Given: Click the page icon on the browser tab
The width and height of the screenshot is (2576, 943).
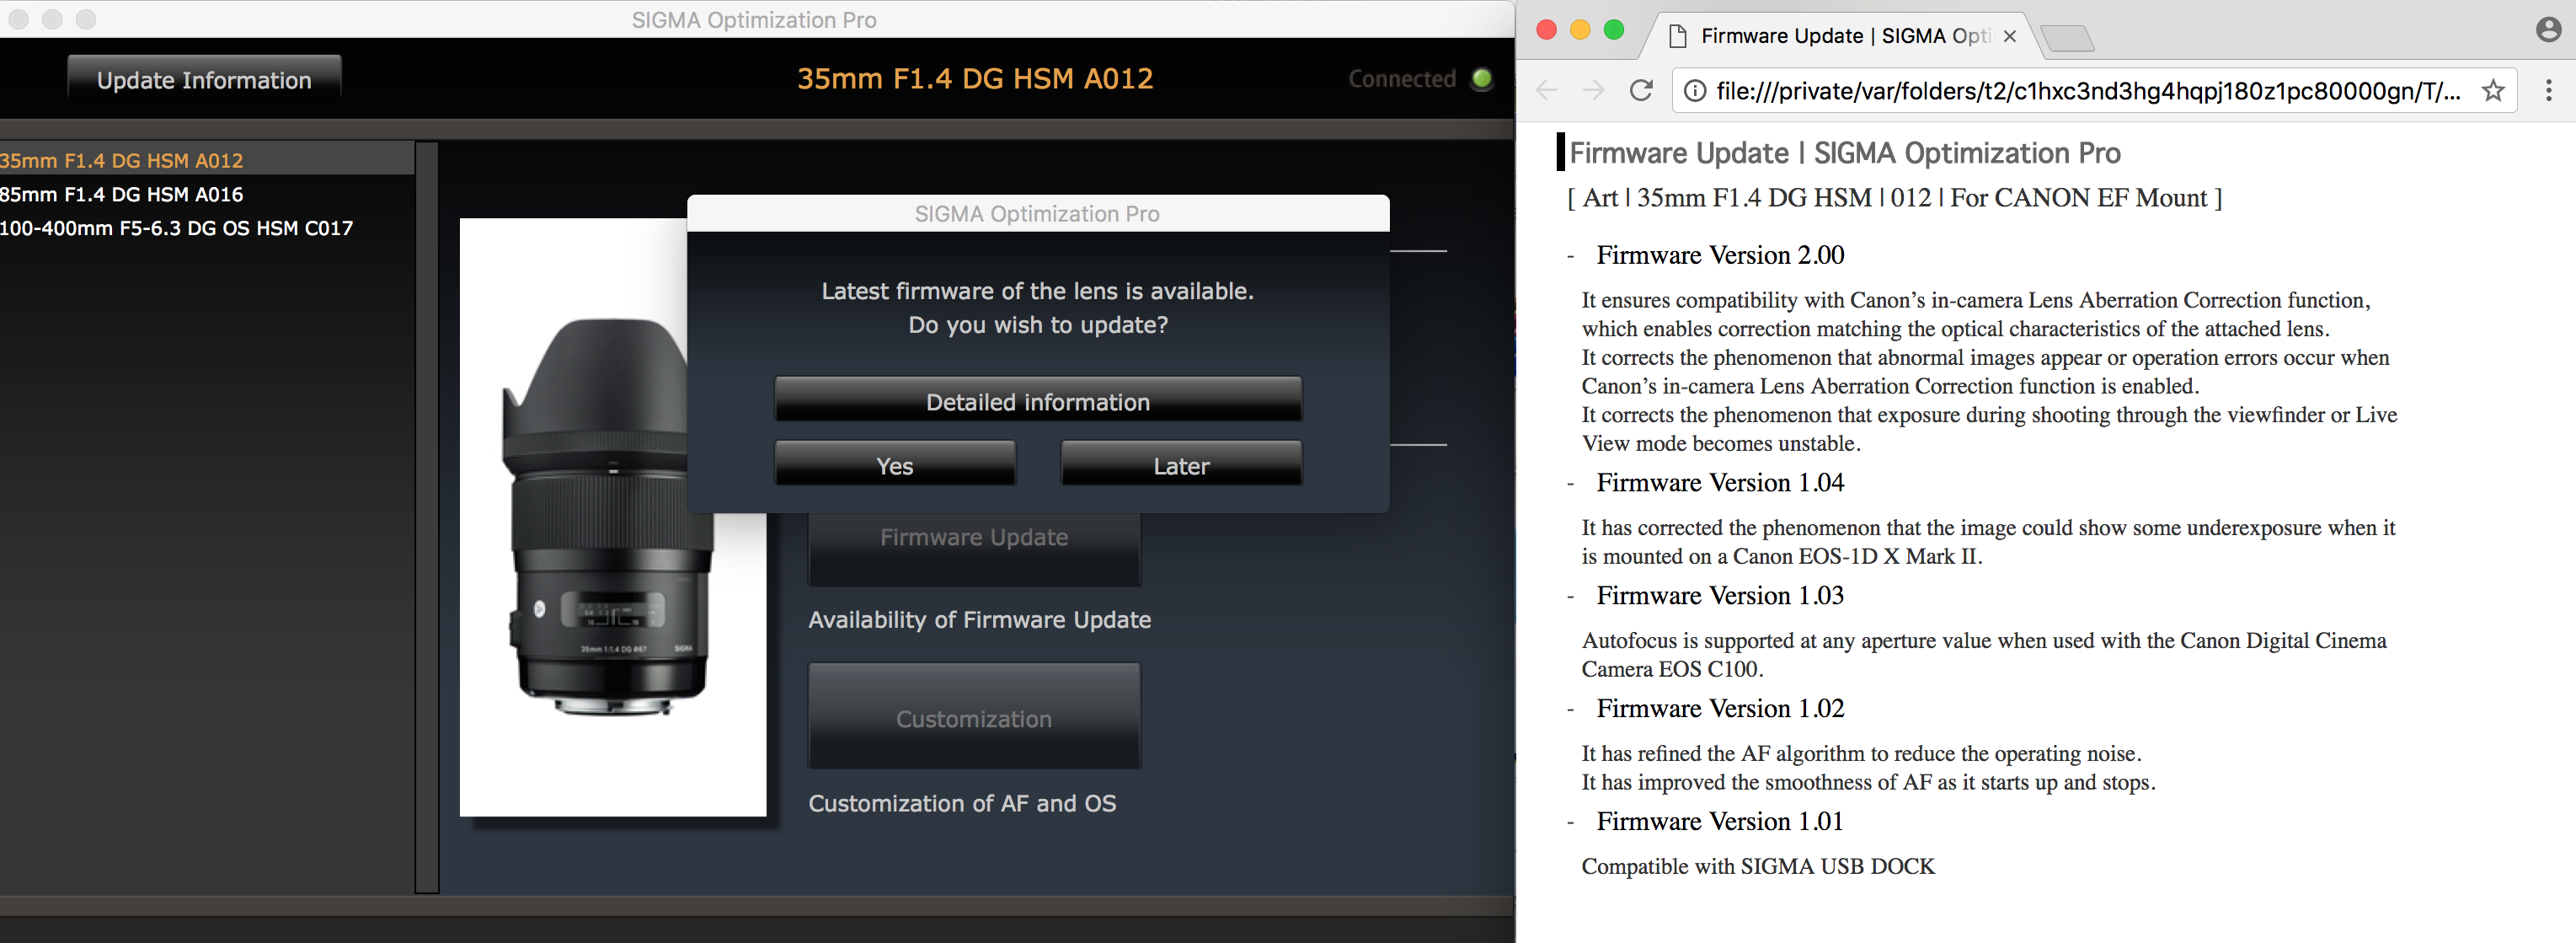Looking at the screenshot, I should (x=1679, y=36).
